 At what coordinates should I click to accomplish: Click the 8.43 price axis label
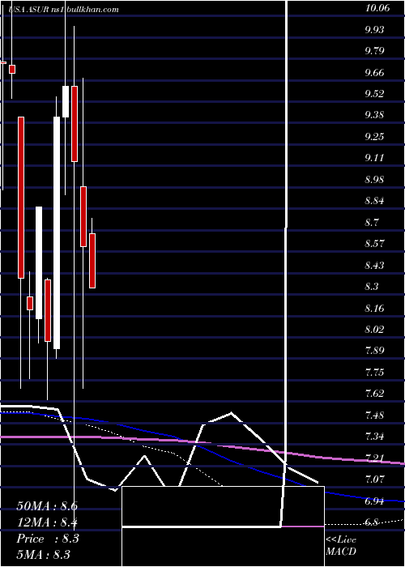coord(374,265)
